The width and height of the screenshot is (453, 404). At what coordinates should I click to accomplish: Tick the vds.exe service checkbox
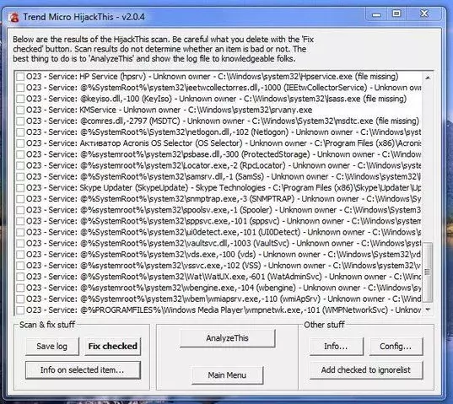point(20,255)
